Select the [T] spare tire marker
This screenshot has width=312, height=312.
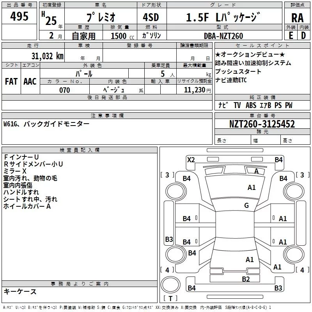point(170,298)
